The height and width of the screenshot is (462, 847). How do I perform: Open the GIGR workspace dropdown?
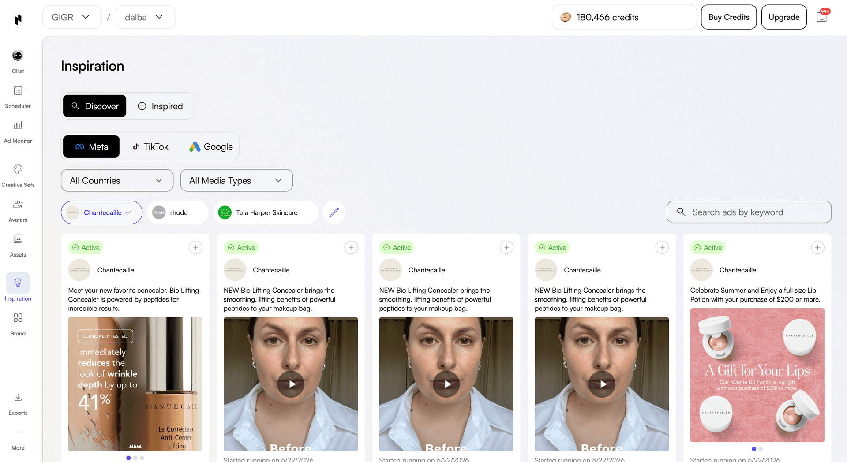pos(72,17)
